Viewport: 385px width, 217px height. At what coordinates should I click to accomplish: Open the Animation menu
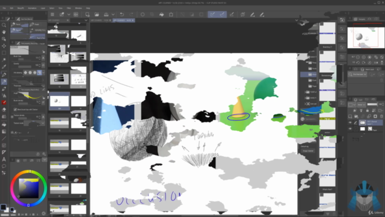(32, 8)
